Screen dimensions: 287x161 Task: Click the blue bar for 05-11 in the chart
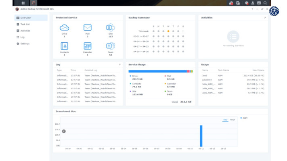click(x=201, y=136)
